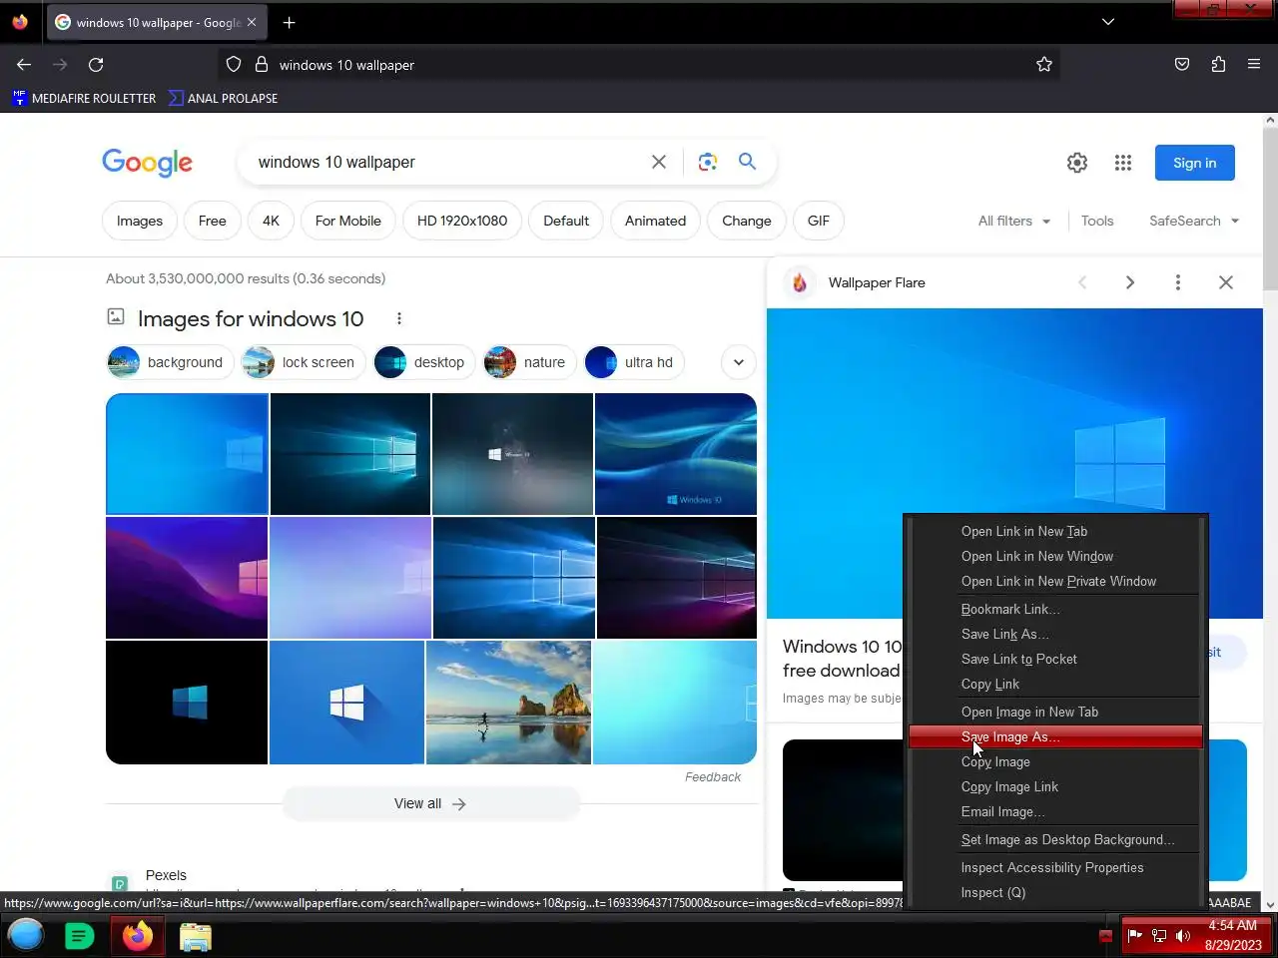Open the MEDIAFIRE ROULETTER bookmark

(84, 98)
